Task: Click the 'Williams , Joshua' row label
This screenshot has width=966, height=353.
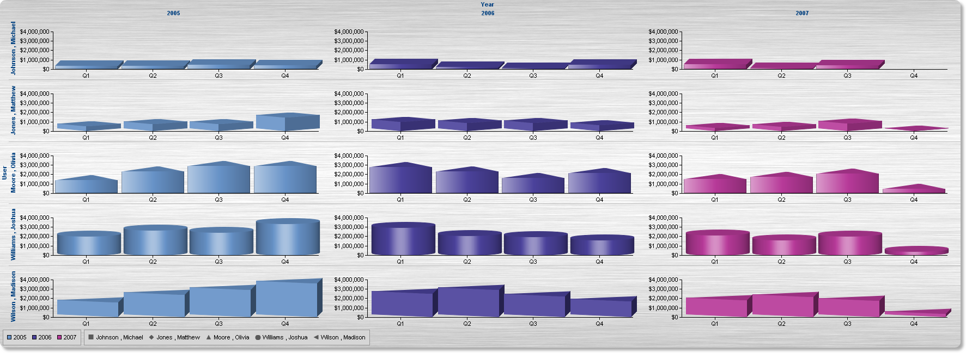Action: (x=13, y=234)
